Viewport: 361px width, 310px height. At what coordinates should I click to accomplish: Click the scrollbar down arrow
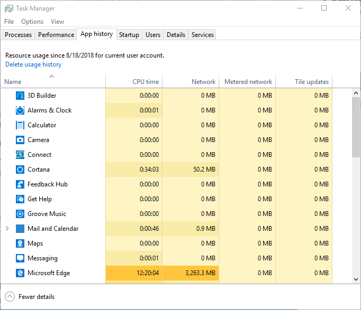356,279
